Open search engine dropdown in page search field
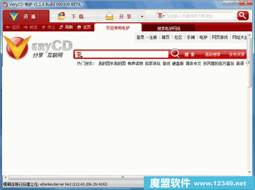 tap(80, 55)
